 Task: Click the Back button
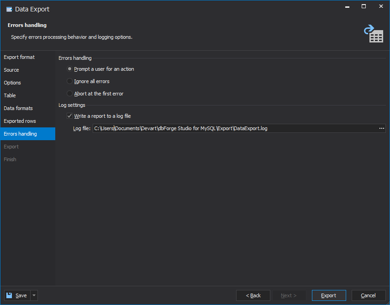253,295
